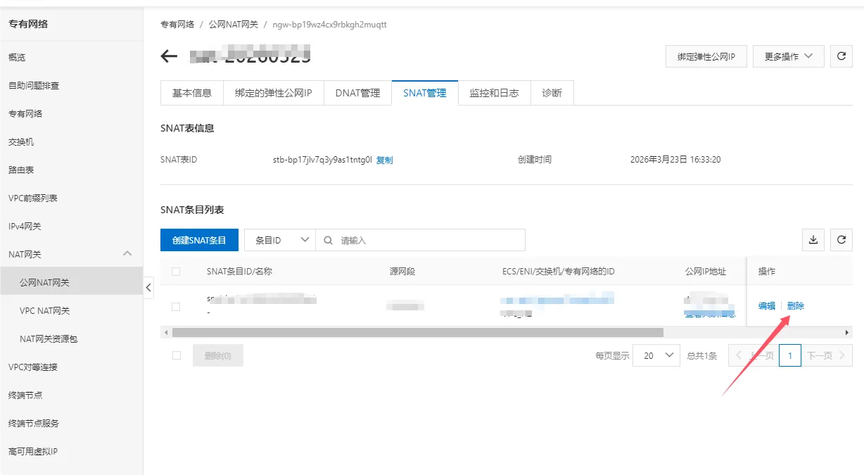Image resolution: width=864 pixels, height=475 pixels.
Task: Change page size in the 每页显示 selector
Action: tap(656, 355)
